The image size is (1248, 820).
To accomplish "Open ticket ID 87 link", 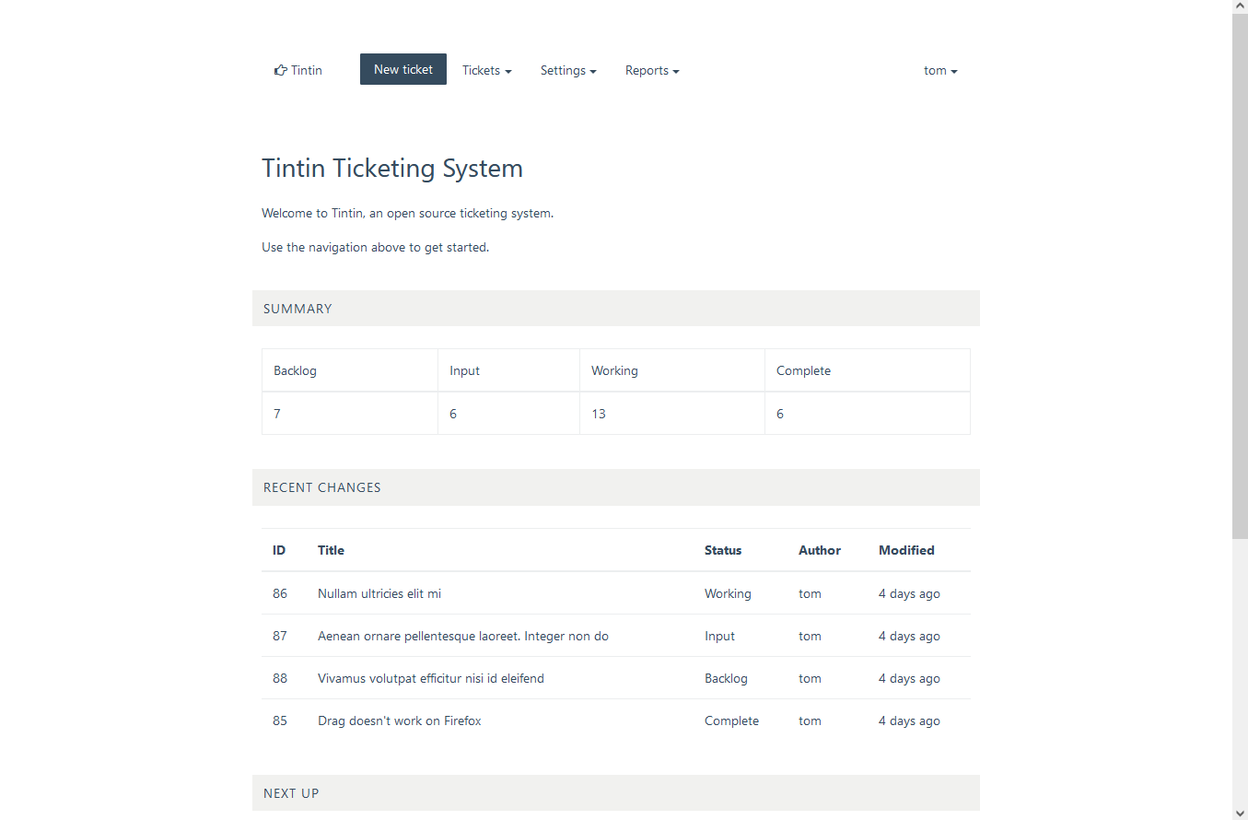I will (280, 637).
